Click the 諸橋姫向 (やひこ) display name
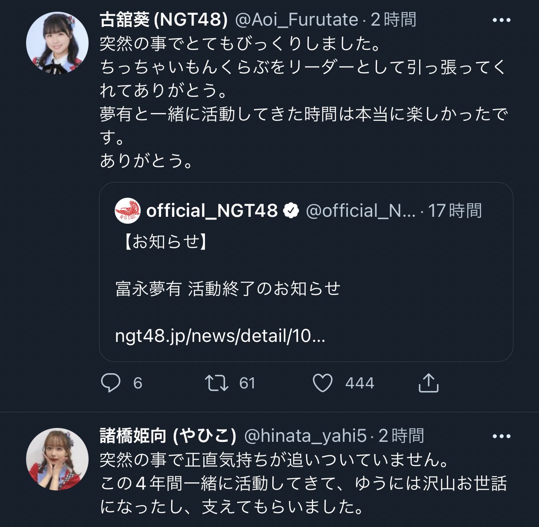This screenshot has width=539, height=527. 168,436
